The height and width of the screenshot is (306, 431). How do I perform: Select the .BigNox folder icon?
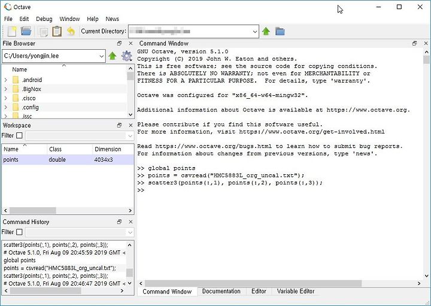pyautogui.click(x=16, y=89)
